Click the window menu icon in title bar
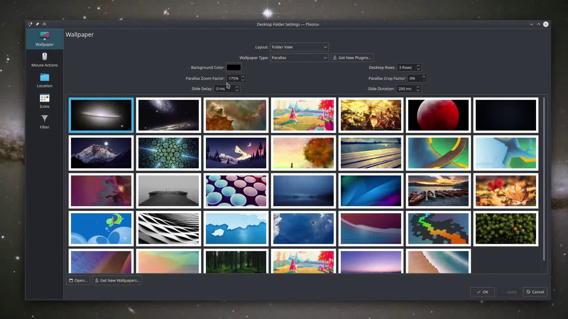Image resolution: width=568 pixels, height=319 pixels. [30, 24]
